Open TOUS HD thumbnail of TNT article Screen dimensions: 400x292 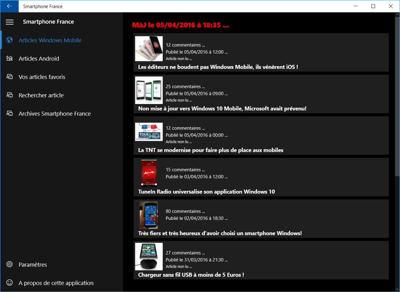149,132
